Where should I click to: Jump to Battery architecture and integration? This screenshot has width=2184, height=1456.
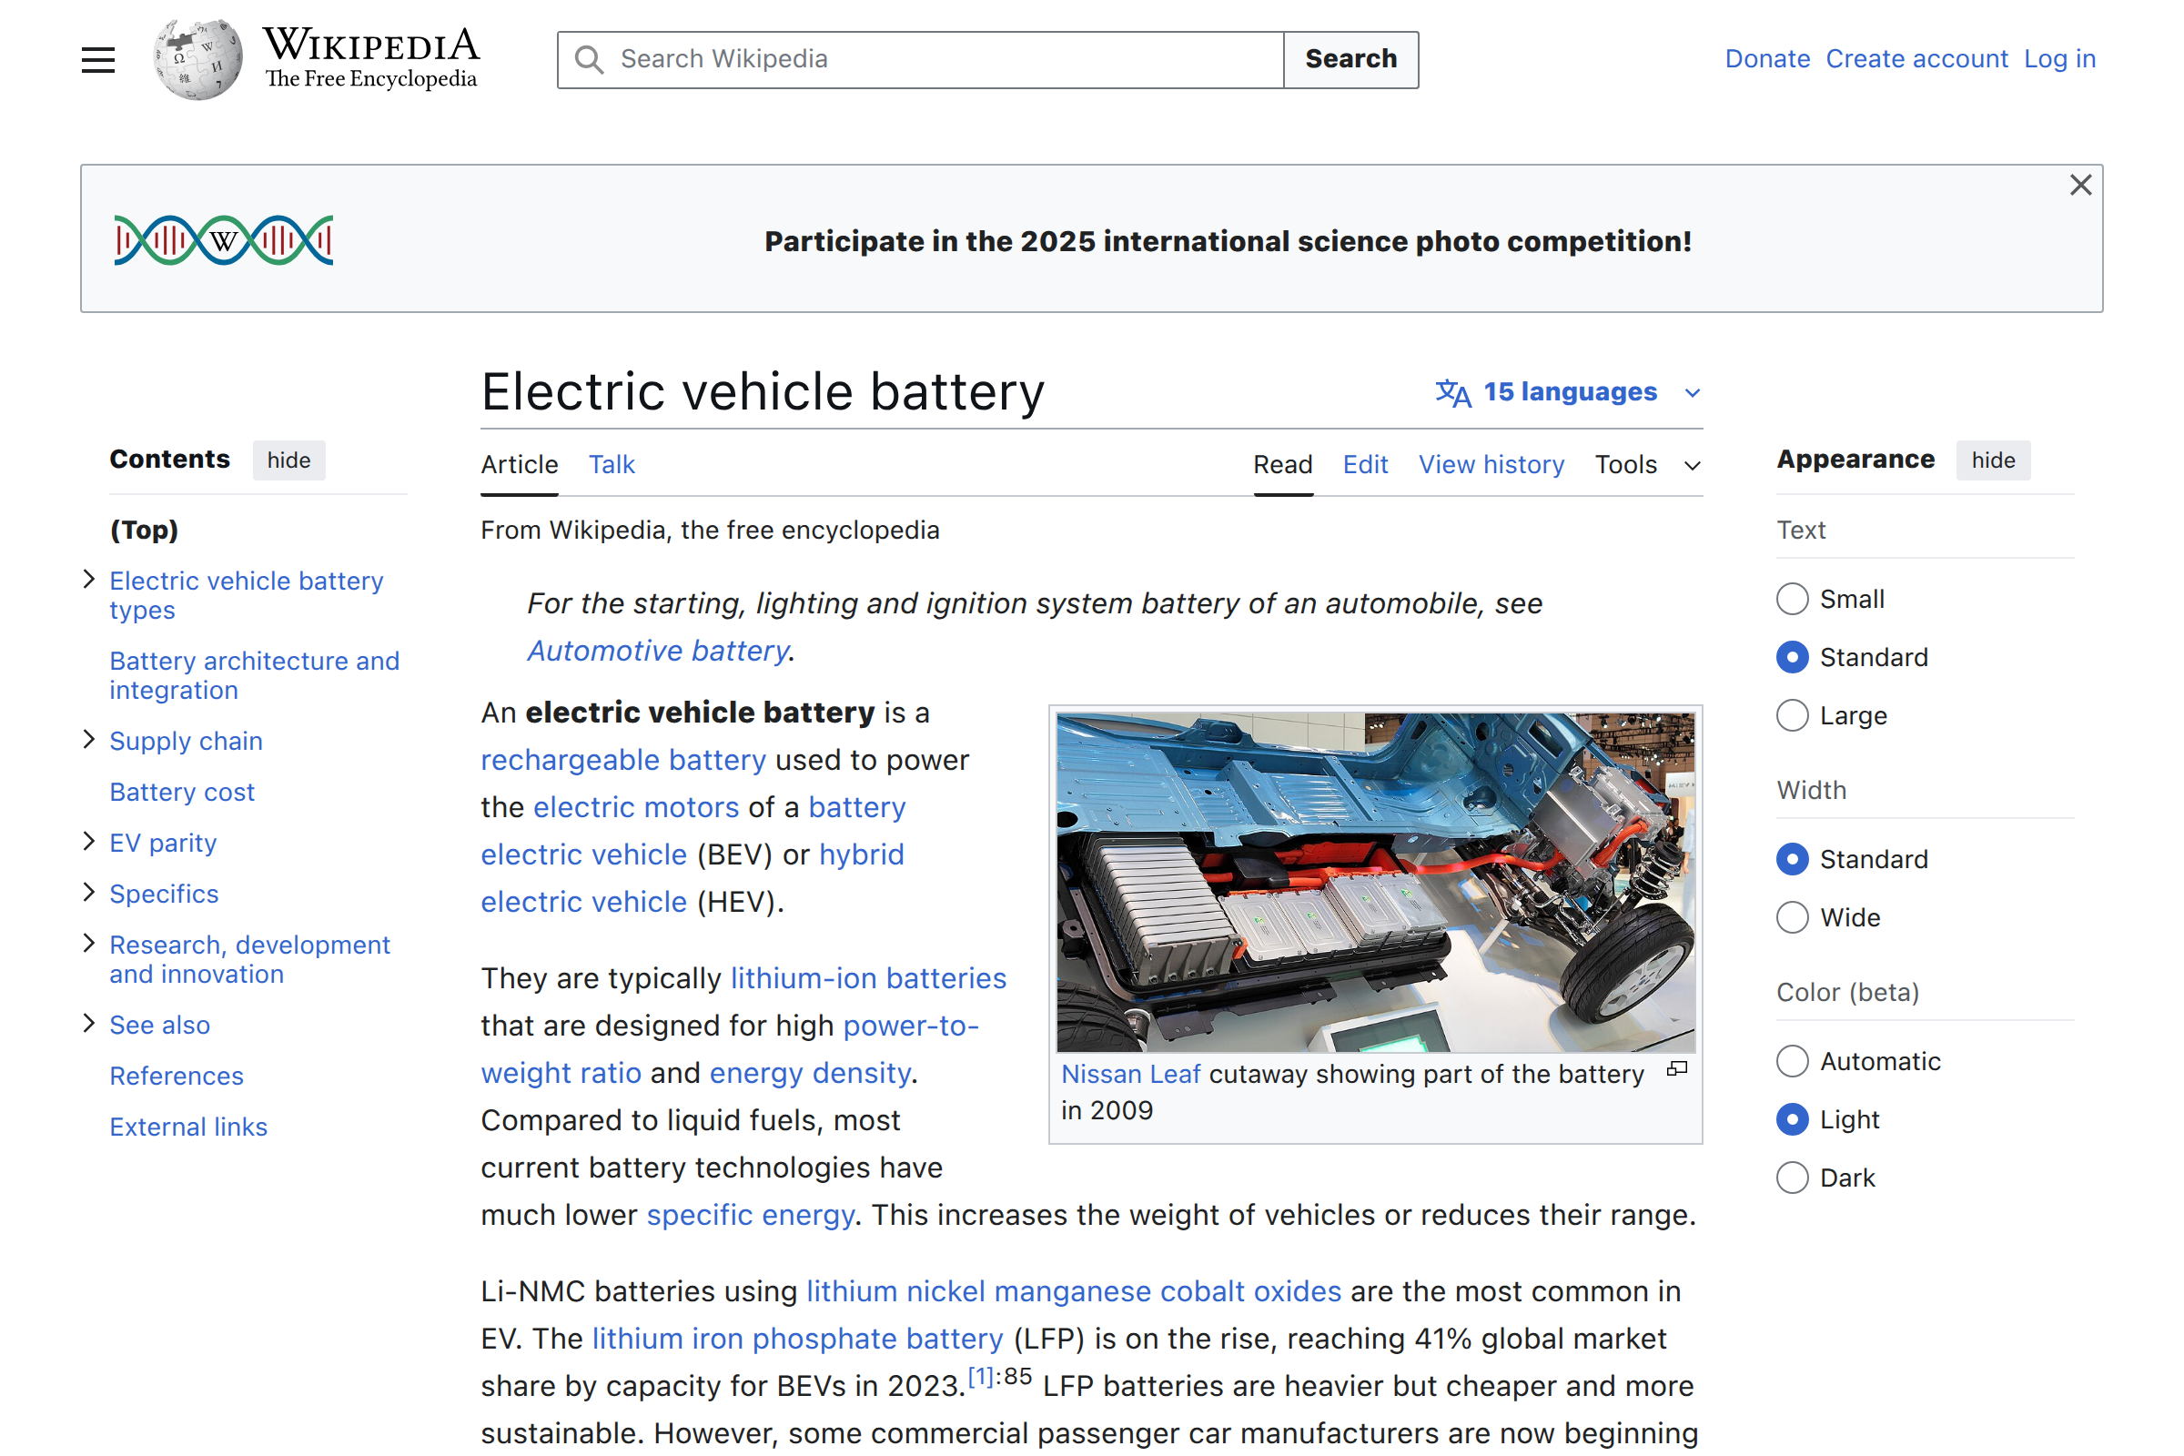coord(255,675)
